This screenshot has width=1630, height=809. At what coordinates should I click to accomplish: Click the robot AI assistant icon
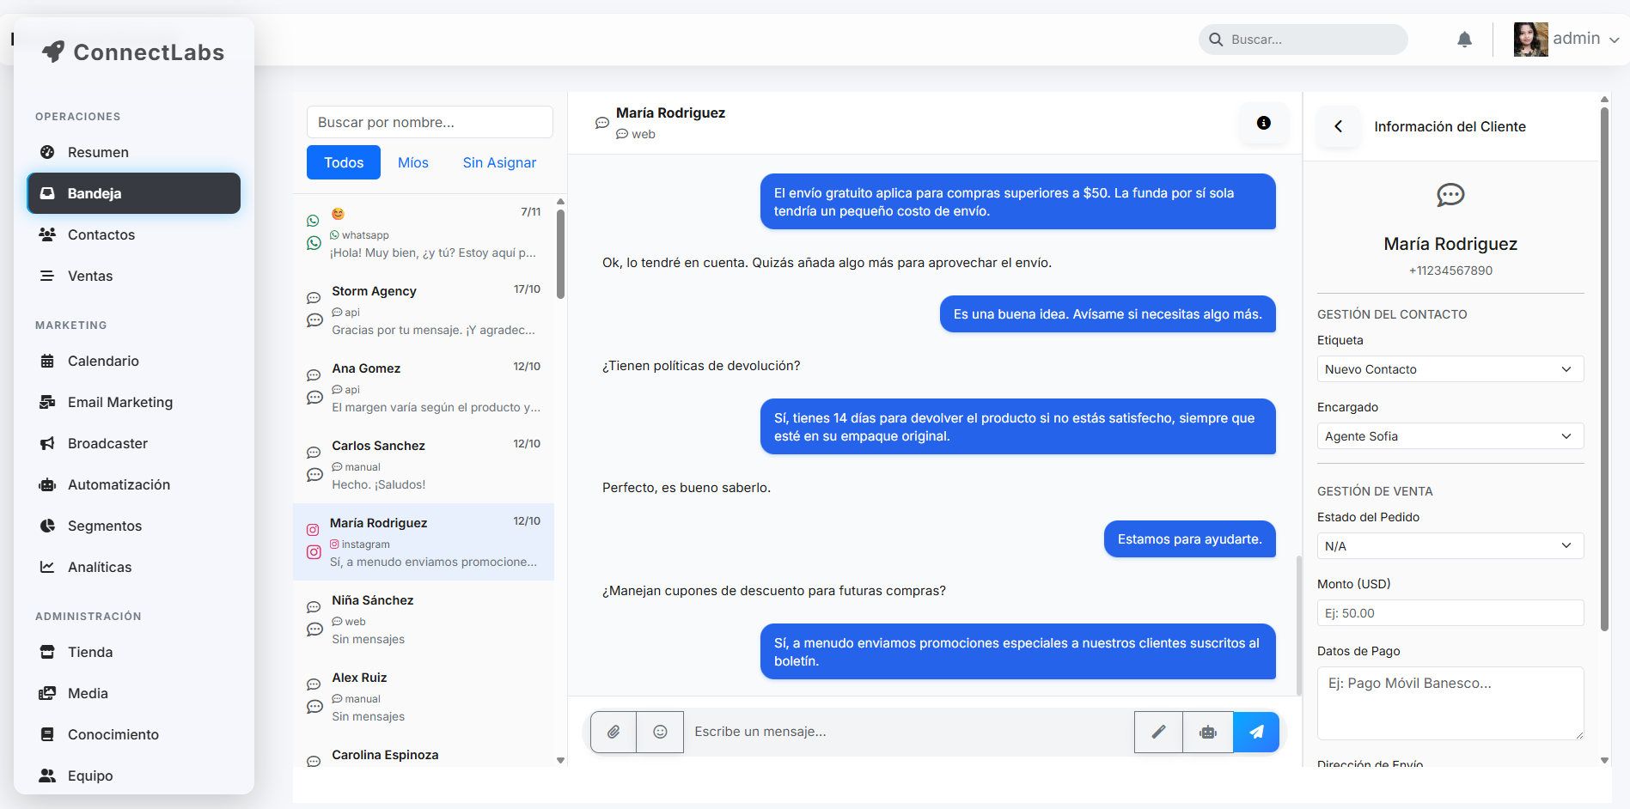pyautogui.click(x=1208, y=732)
